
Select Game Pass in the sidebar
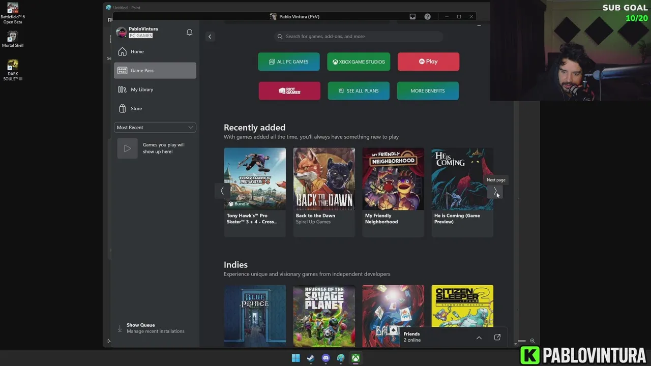tap(155, 71)
